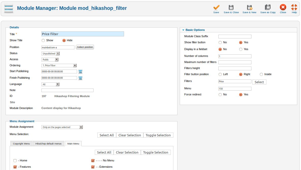Click the Select position button

[x=85, y=47]
